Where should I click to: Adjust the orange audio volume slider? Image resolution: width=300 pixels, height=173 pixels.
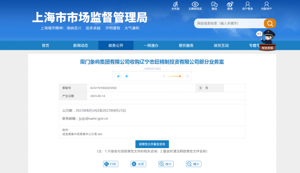point(175,76)
